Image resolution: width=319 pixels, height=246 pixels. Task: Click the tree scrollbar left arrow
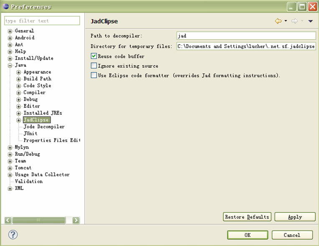[x=8, y=220]
